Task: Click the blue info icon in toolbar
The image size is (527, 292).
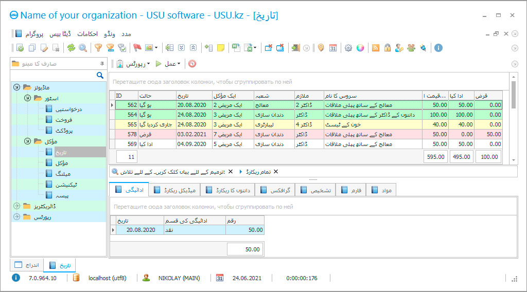Action: point(438,48)
